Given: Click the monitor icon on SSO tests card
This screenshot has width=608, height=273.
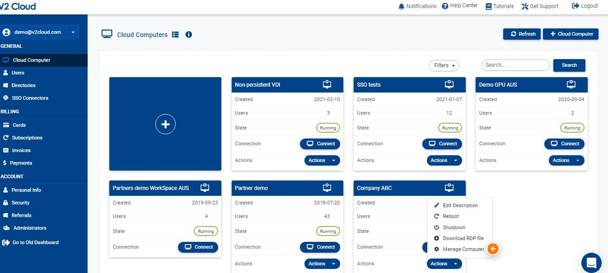Looking at the screenshot, I should (449, 84).
